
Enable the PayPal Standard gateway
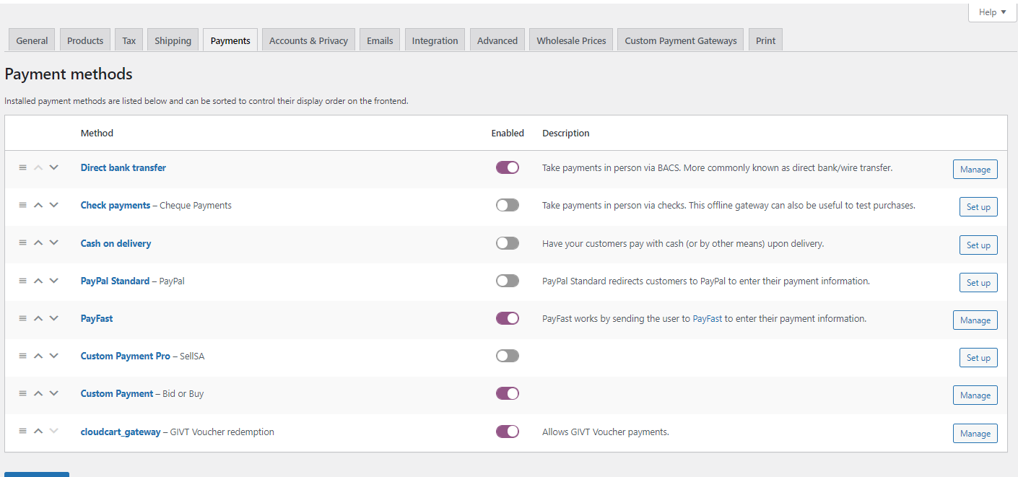click(508, 280)
